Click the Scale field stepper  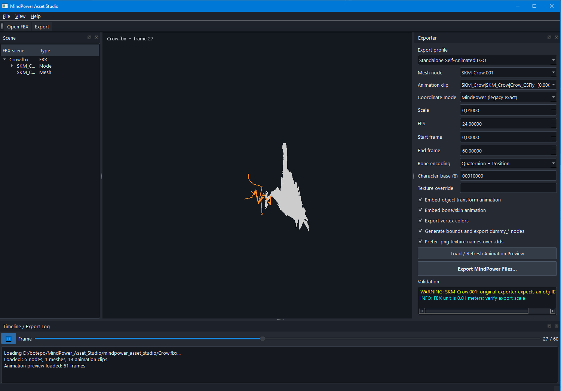(554, 110)
